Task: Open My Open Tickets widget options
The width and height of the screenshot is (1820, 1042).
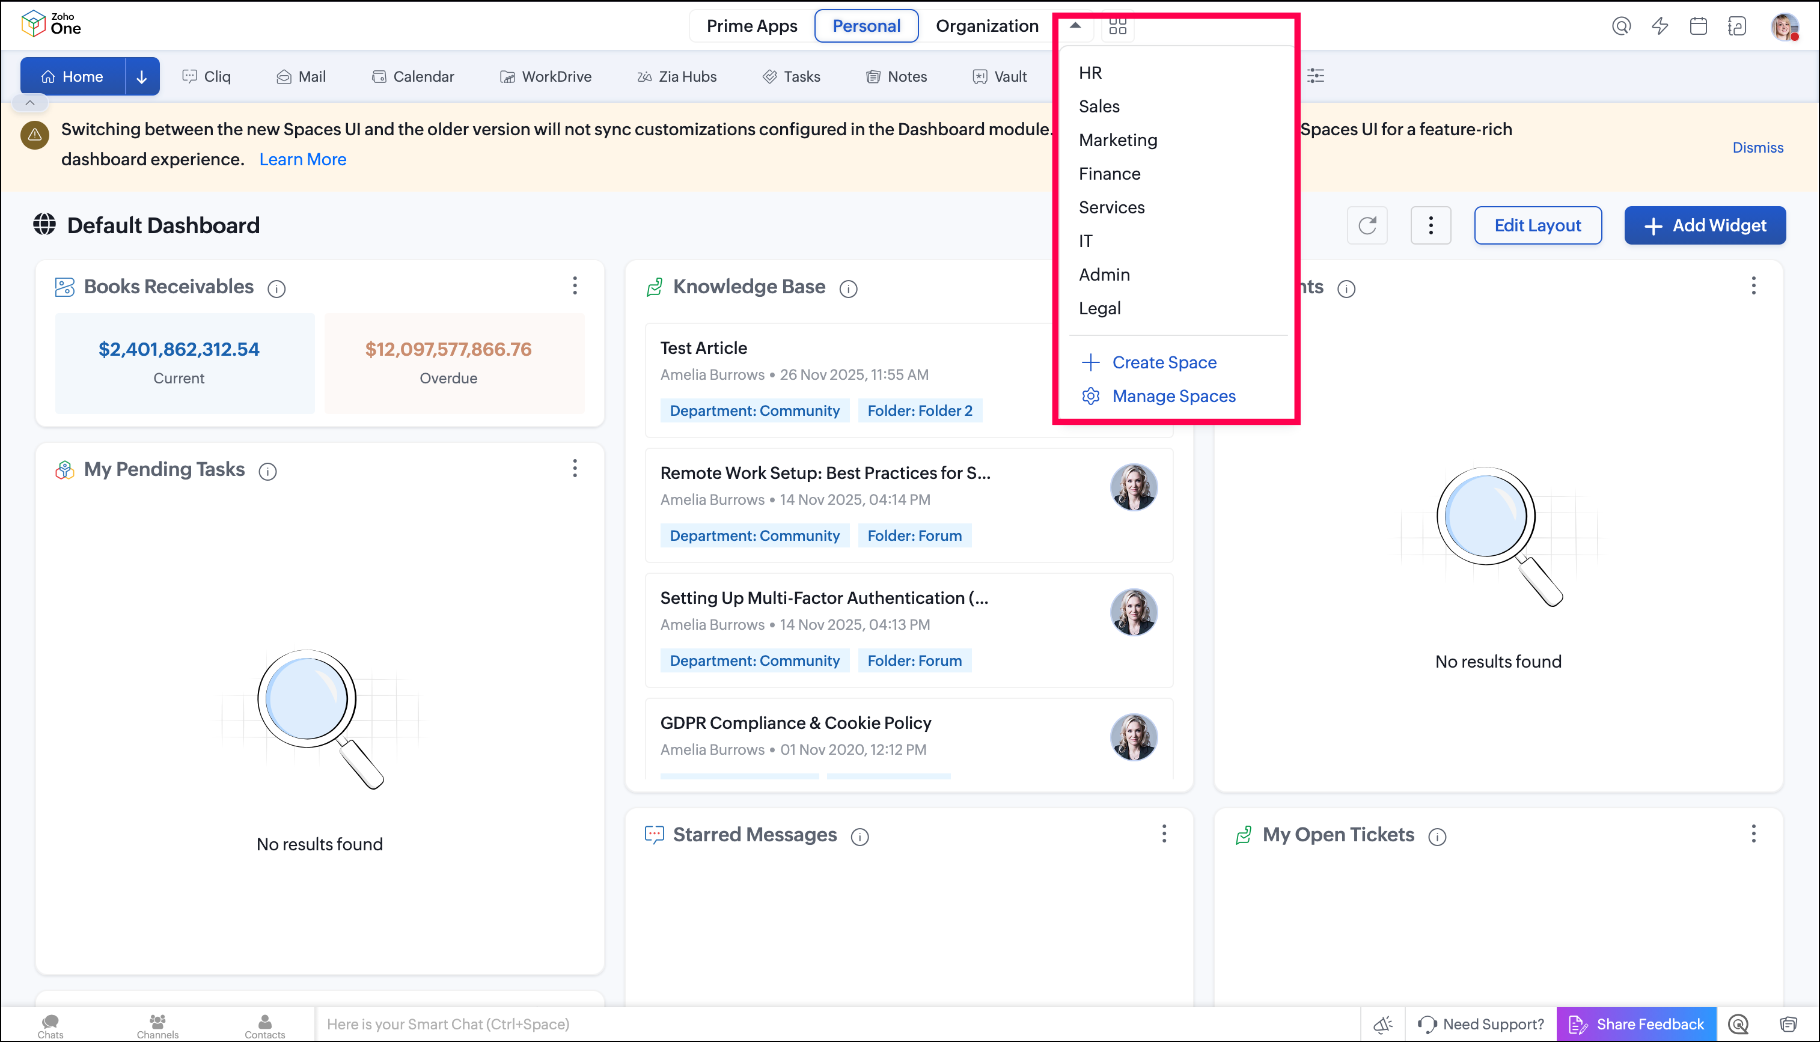Action: point(1753,833)
